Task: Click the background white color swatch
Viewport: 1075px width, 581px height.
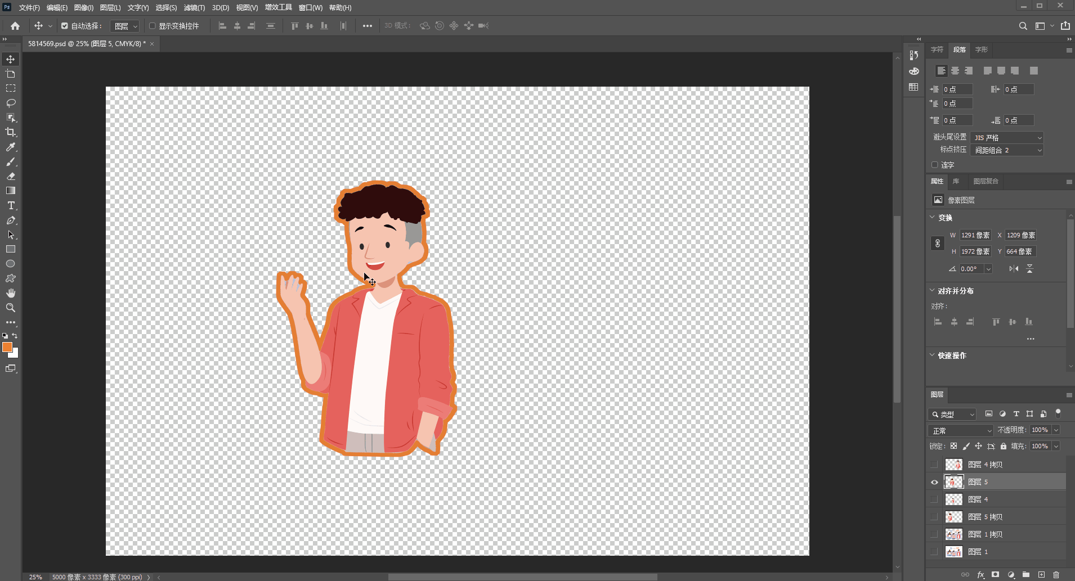Action: [15, 354]
